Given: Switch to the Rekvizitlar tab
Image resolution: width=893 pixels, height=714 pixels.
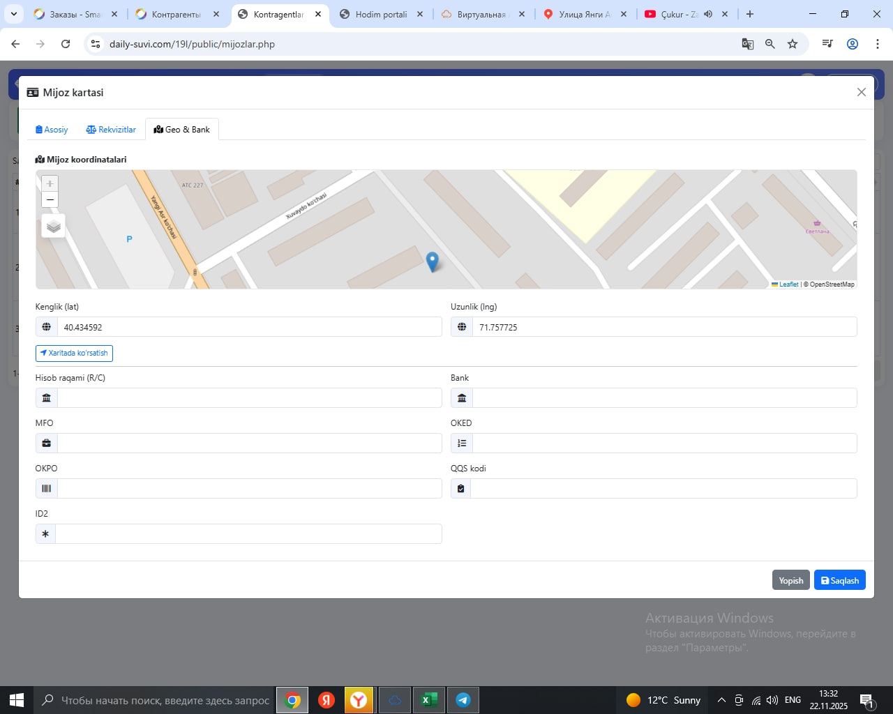Looking at the screenshot, I should point(111,130).
